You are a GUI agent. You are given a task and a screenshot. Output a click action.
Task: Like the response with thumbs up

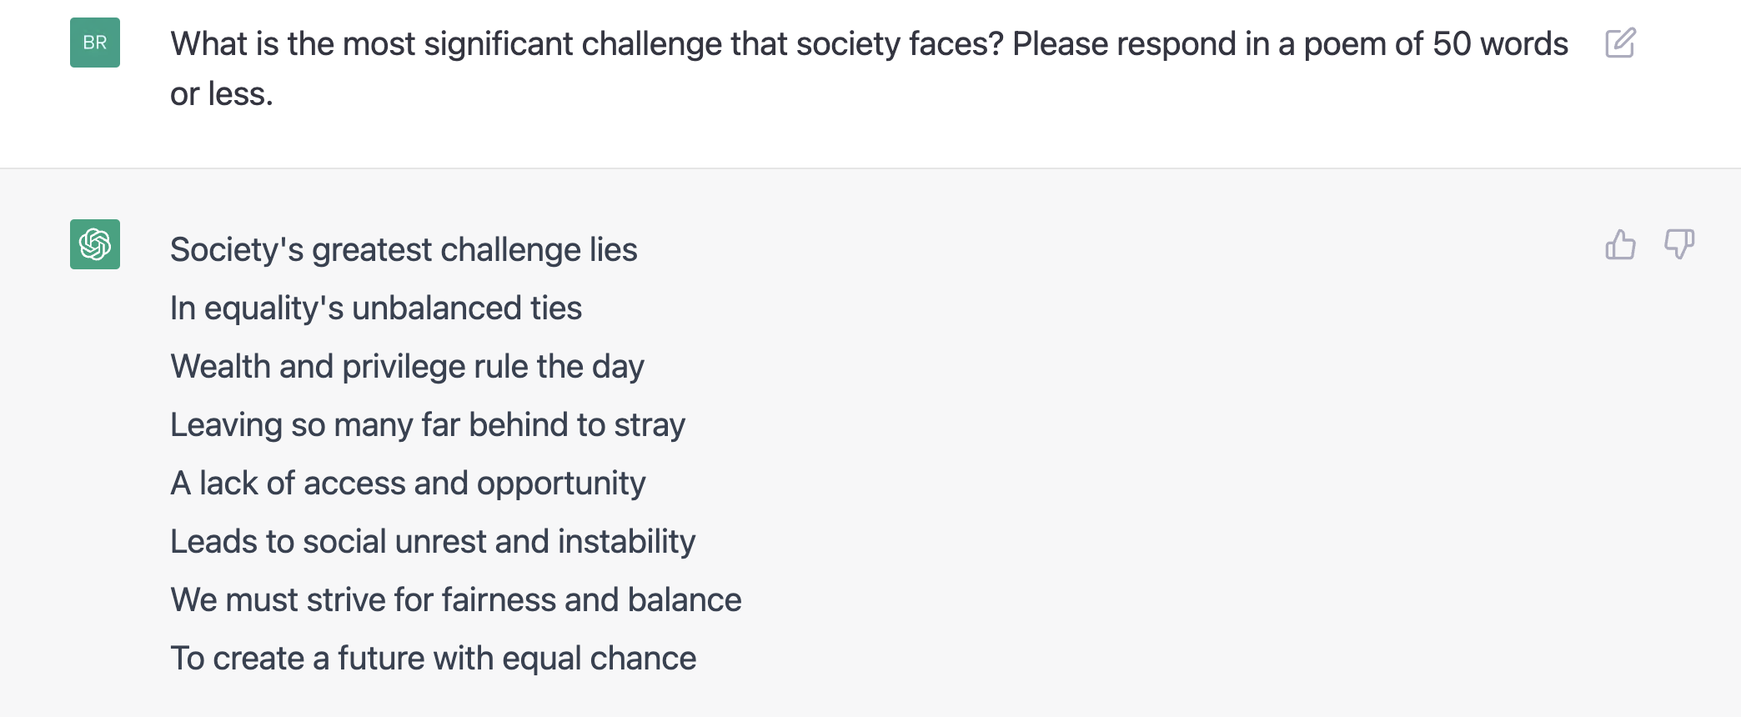(1620, 245)
